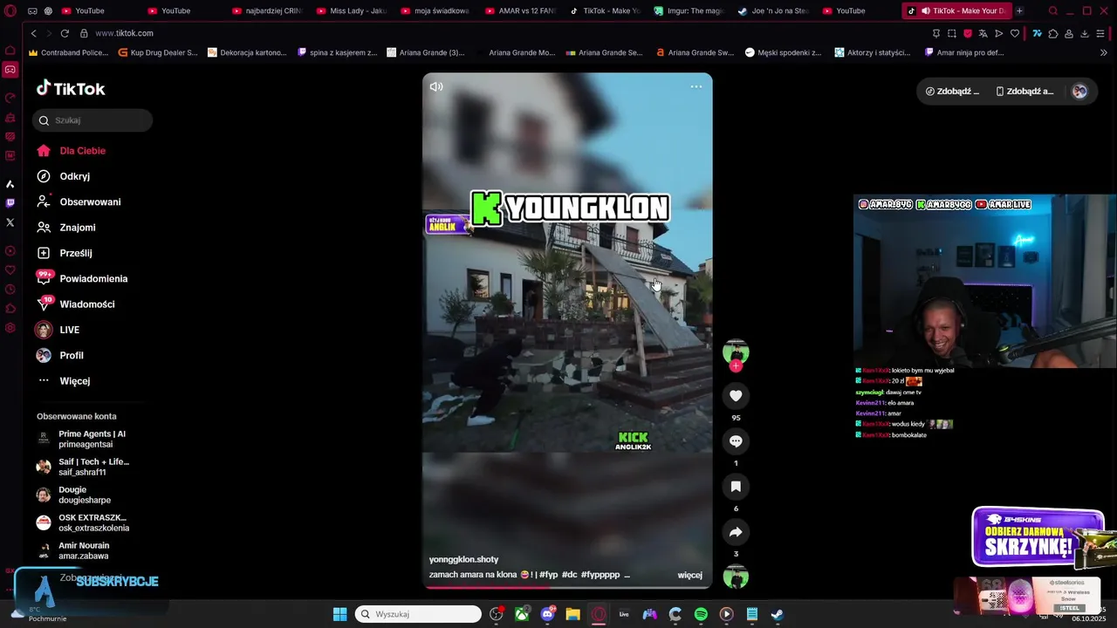Screen dimensions: 1117x628
Task: Switch to the Miss Lady - Jaku tab
Action: [350, 10]
